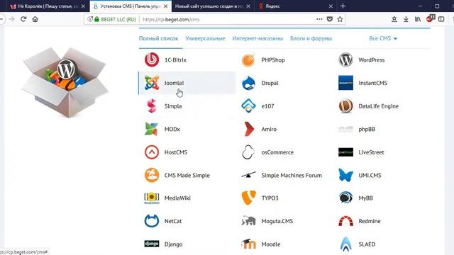Screen dimensions: 454x255
Task: Click the phpBB logo icon
Action: click(345, 129)
